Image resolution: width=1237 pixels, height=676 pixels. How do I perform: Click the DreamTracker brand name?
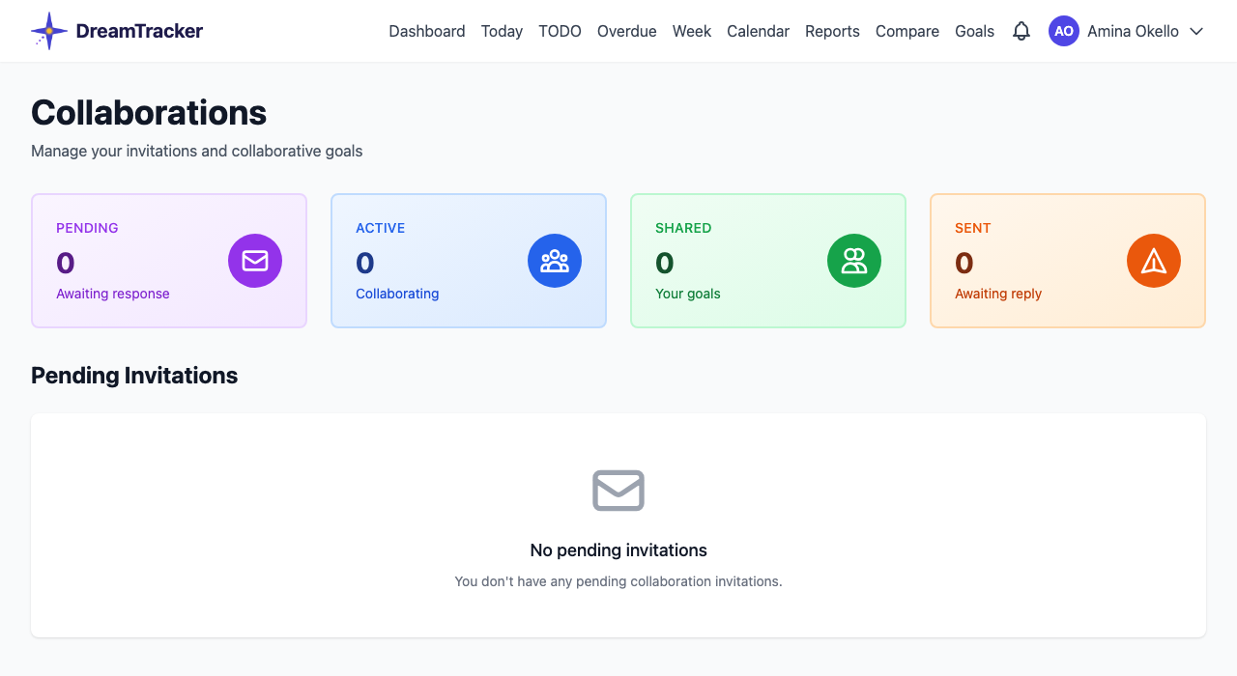click(x=139, y=31)
